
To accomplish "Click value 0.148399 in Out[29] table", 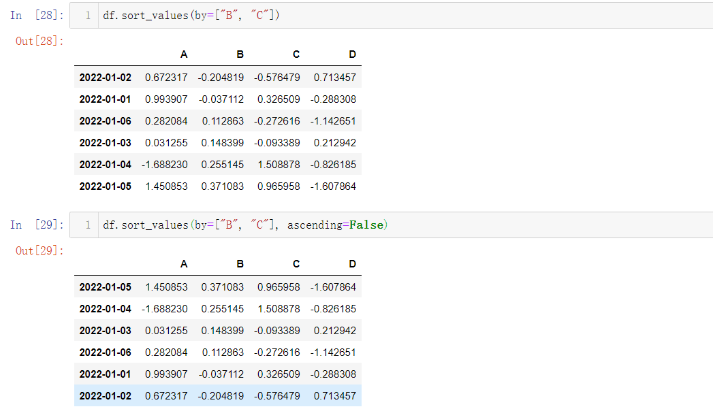I will pyautogui.click(x=223, y=331).
